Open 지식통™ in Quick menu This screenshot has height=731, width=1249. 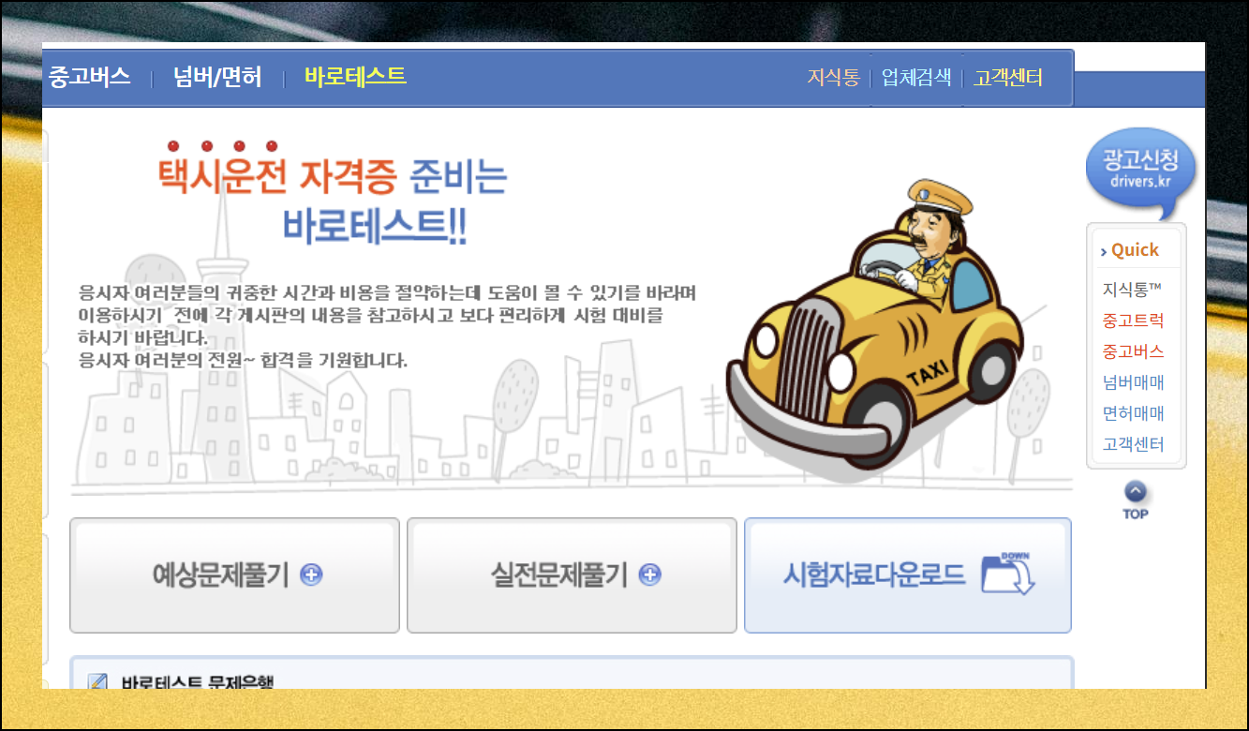[1132, 289]
